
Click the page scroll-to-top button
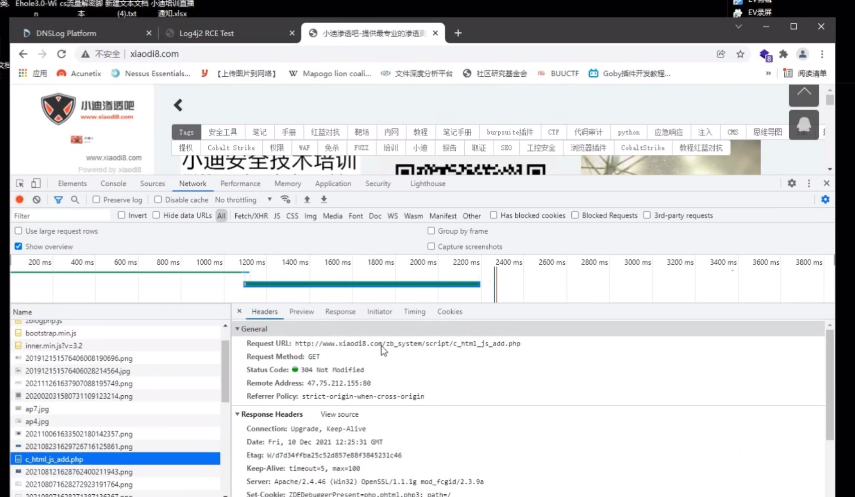coord(804,95)
